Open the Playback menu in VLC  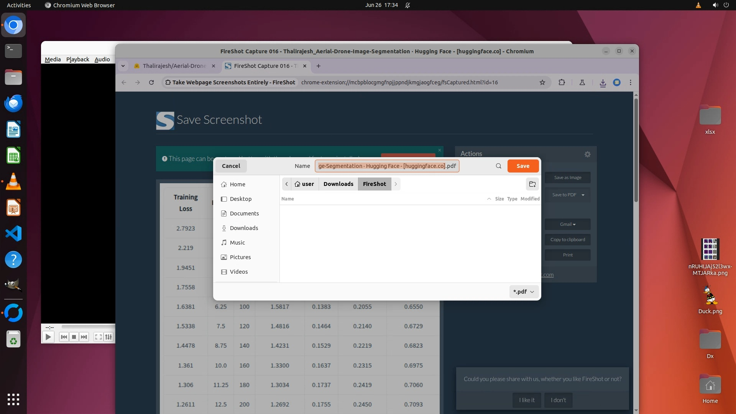pos(77,59)
